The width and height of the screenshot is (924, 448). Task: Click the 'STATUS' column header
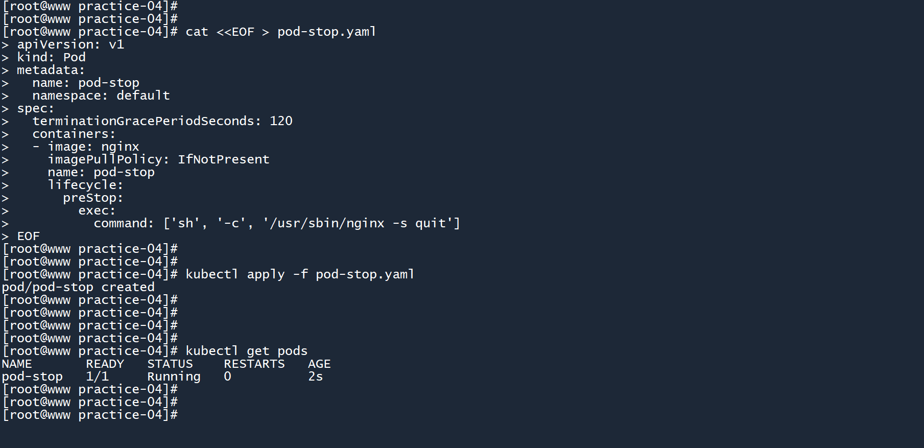tap(170, 364)
